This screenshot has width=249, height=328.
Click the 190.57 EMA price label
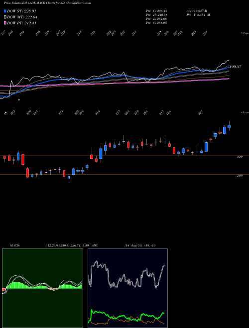pyautogui.click(x=235, y=67)
